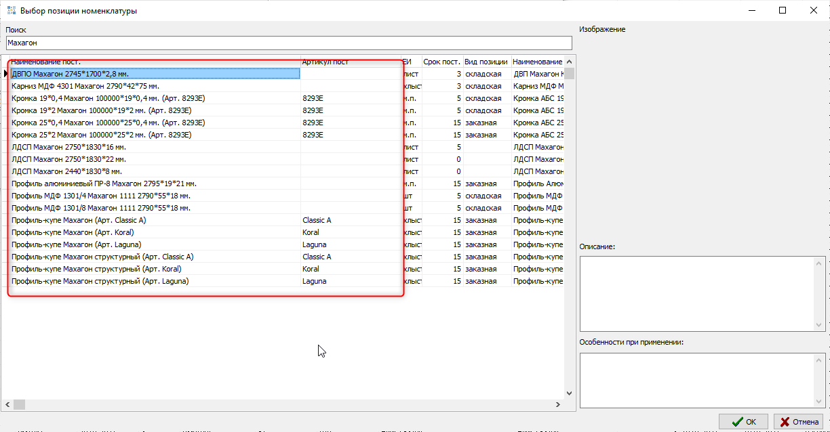
Task: Select the ДВПО Махагон 2745*1700*2,8 мм. row
Action: click(x=155, y=74)
